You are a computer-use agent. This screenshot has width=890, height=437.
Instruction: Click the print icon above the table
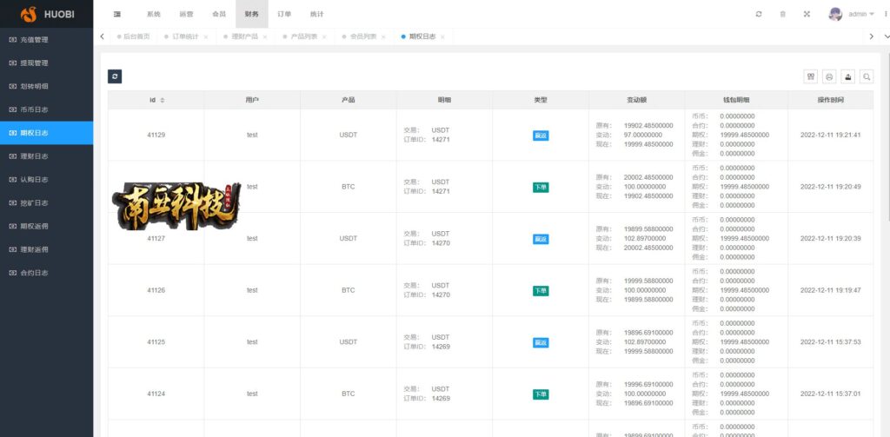click(829, 76)
